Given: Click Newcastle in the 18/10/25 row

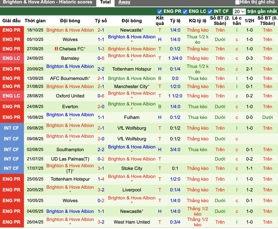Looking at the screenshot, I should point(132,30).
